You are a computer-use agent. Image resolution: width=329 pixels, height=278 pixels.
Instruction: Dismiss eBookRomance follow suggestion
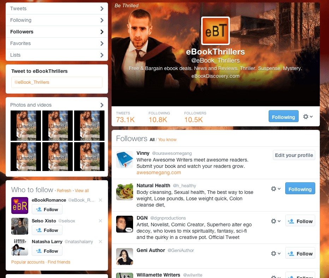101,200
